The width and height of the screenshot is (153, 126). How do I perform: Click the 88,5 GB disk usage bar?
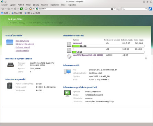[108, 46]
